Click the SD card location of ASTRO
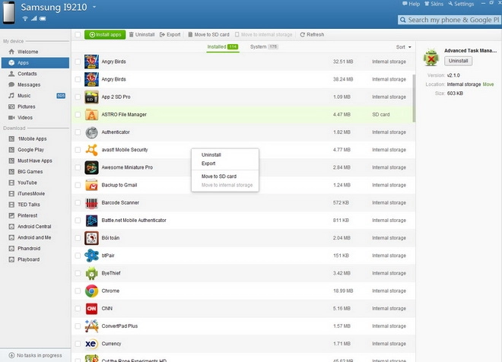 click(380, 115)
